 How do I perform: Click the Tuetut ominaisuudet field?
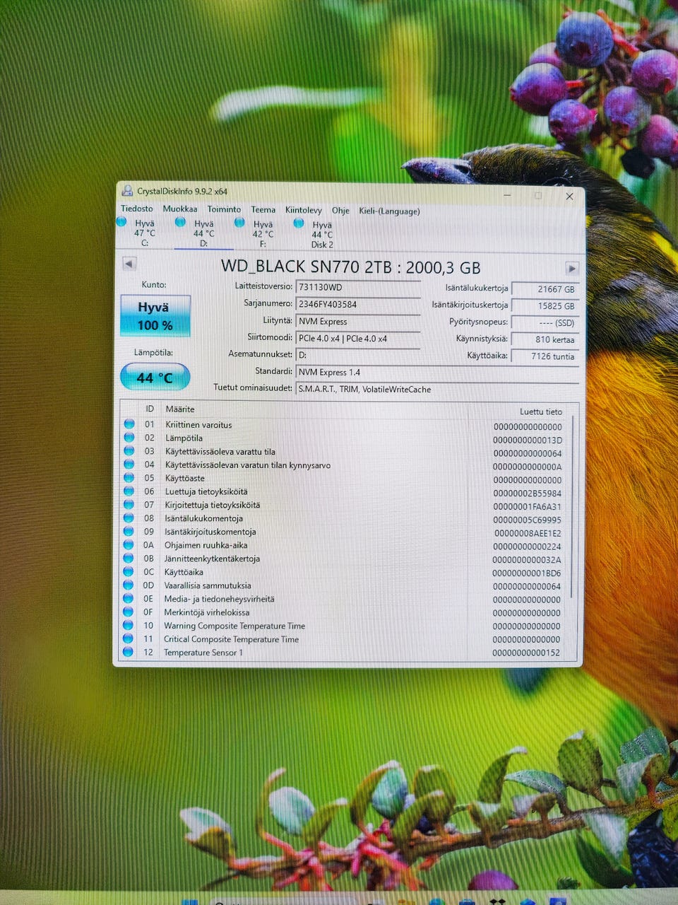(x=437, y=389)
